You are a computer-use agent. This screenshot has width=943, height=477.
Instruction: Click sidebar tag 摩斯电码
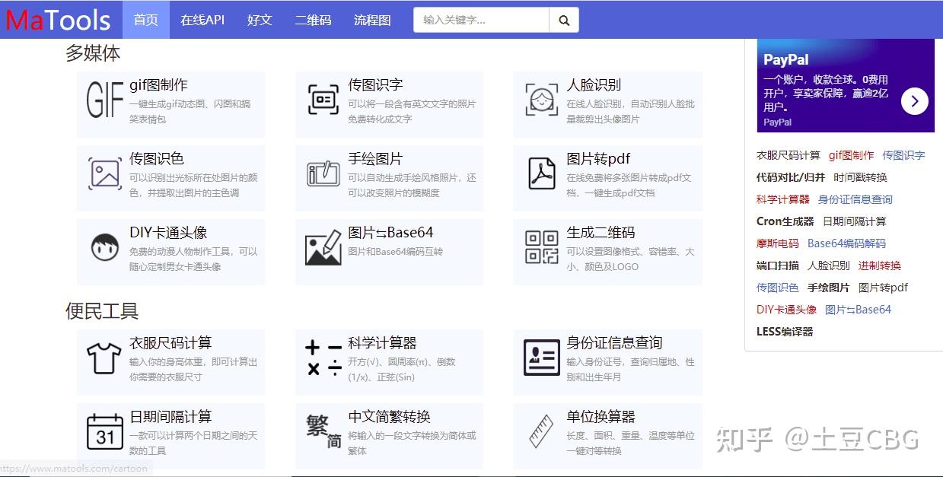click(778, 243)
